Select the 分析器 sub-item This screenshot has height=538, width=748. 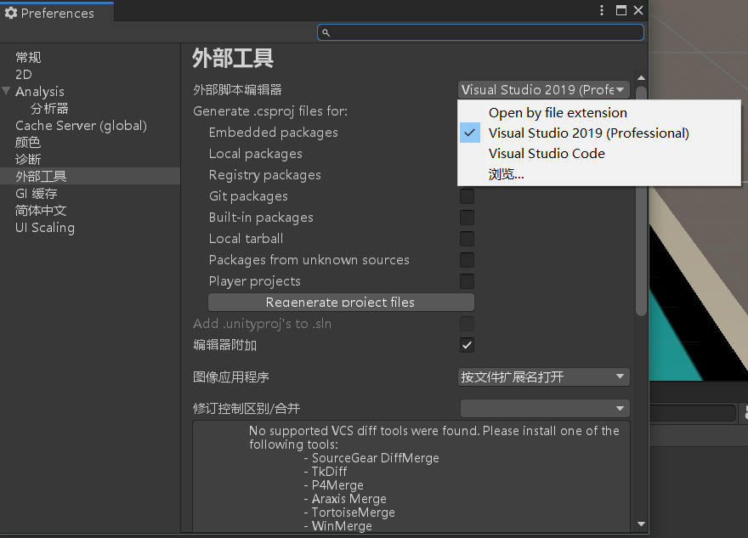pyautogui.click(x=49, y=108)
